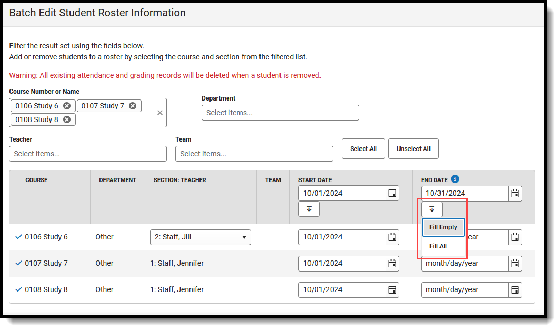This screenshot has height=331, width=560.
Task: Toggle the checkmark for 0107 Study 7
Action: pyautogui.click(x=18, y=263)
